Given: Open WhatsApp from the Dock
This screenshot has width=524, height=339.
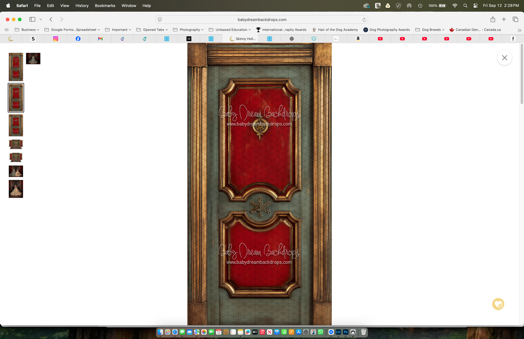Looking at the screenshot, I should pyautogui.click(x=320, y=332).
